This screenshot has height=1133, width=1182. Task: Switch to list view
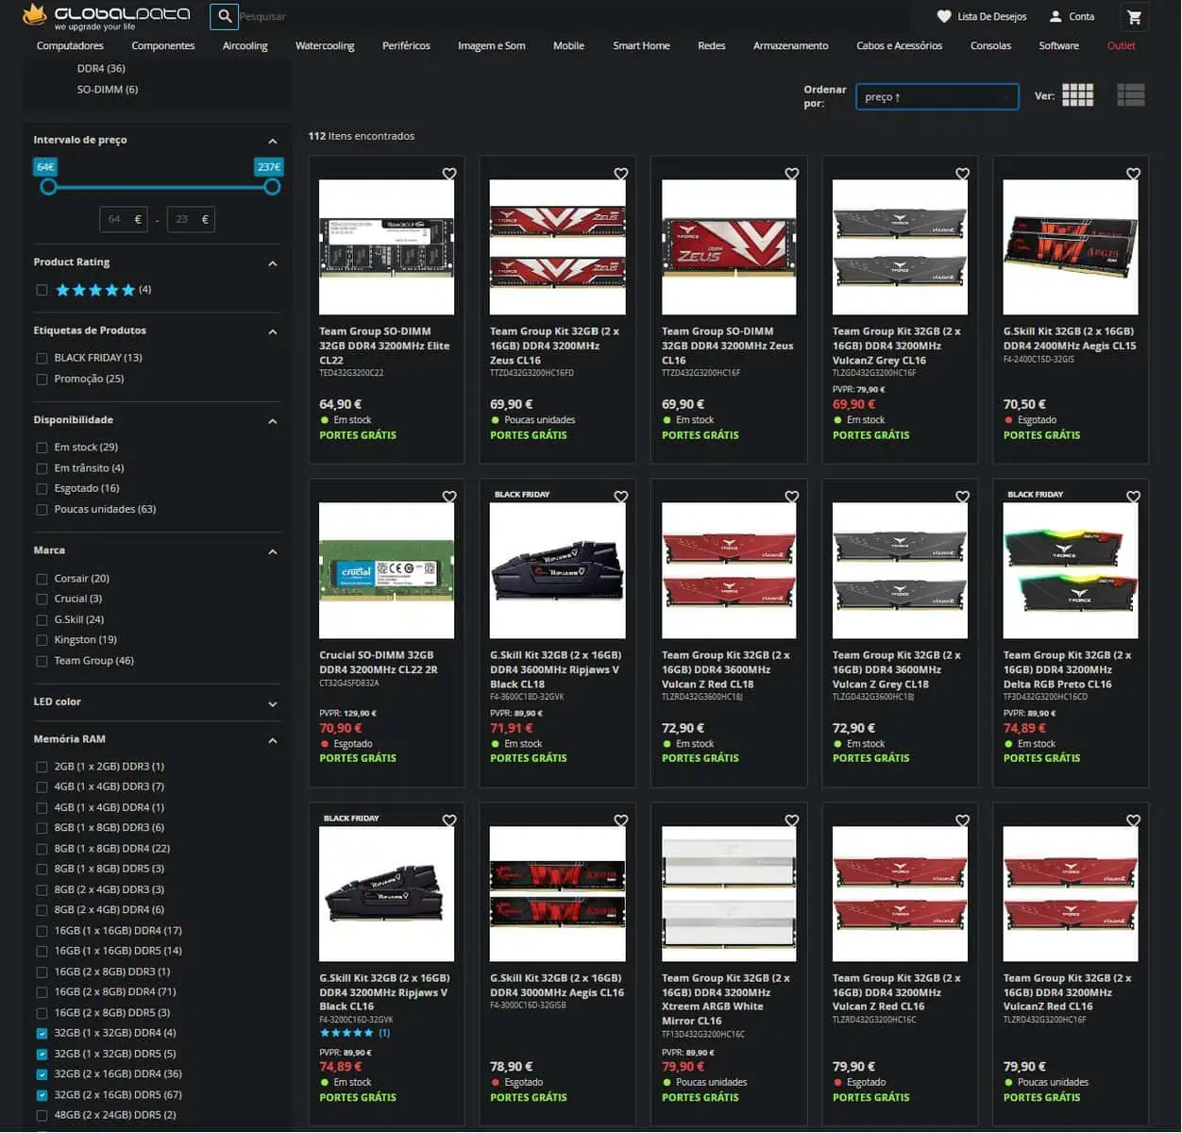[1131, 94]
